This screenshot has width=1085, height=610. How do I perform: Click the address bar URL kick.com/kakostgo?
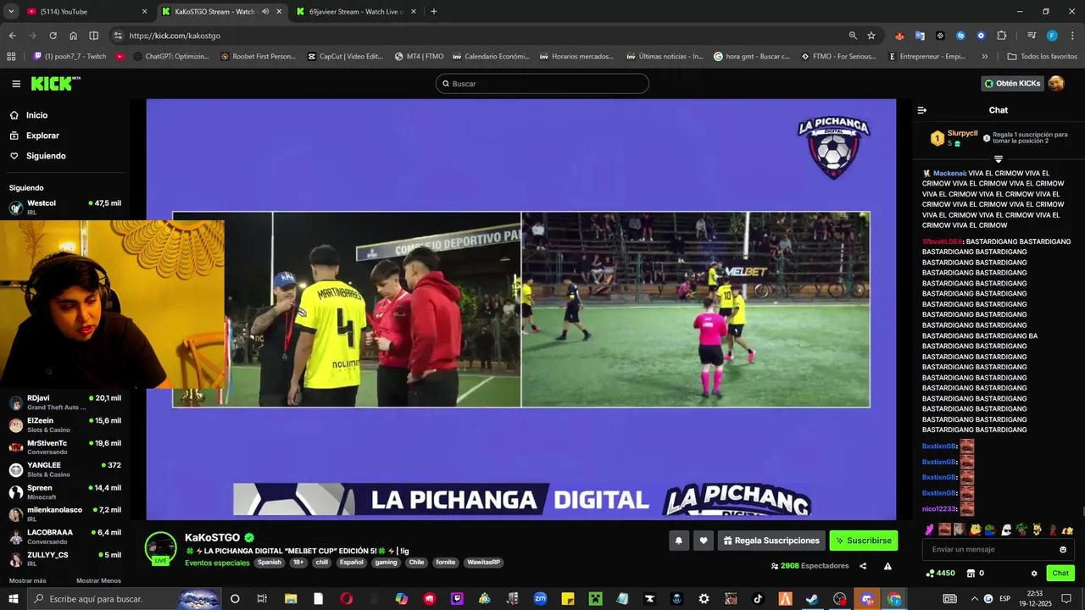coord(175,36)
